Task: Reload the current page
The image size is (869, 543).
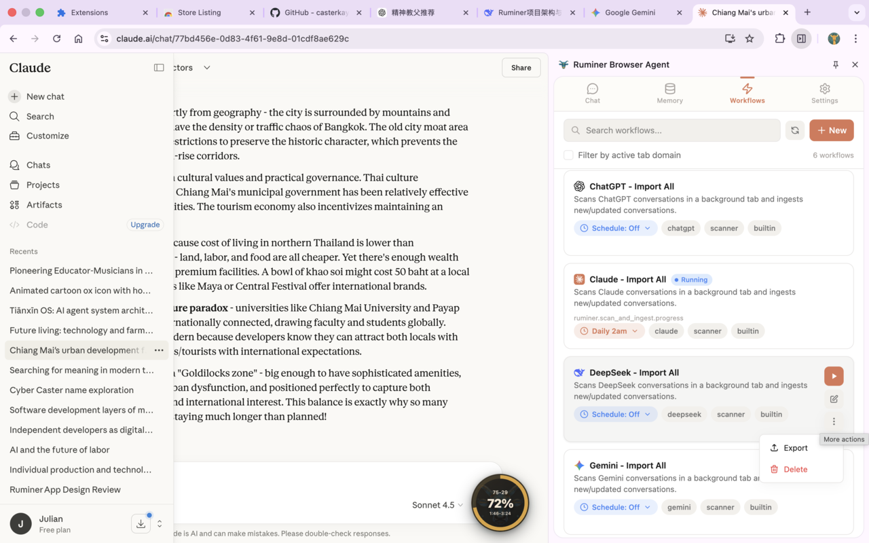Action: pyautogui.click(x=57, y=39)
